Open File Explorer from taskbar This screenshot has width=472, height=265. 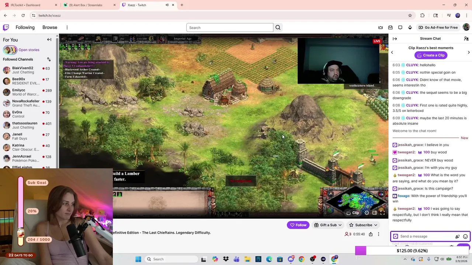(247, 259)
